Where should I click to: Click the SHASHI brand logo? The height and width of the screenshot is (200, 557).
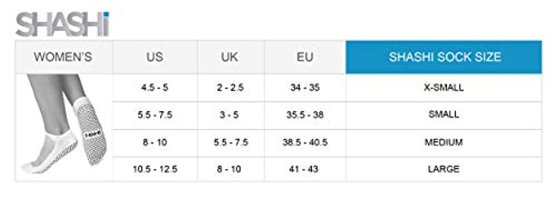pyautogui.click(x=62, y=24)
